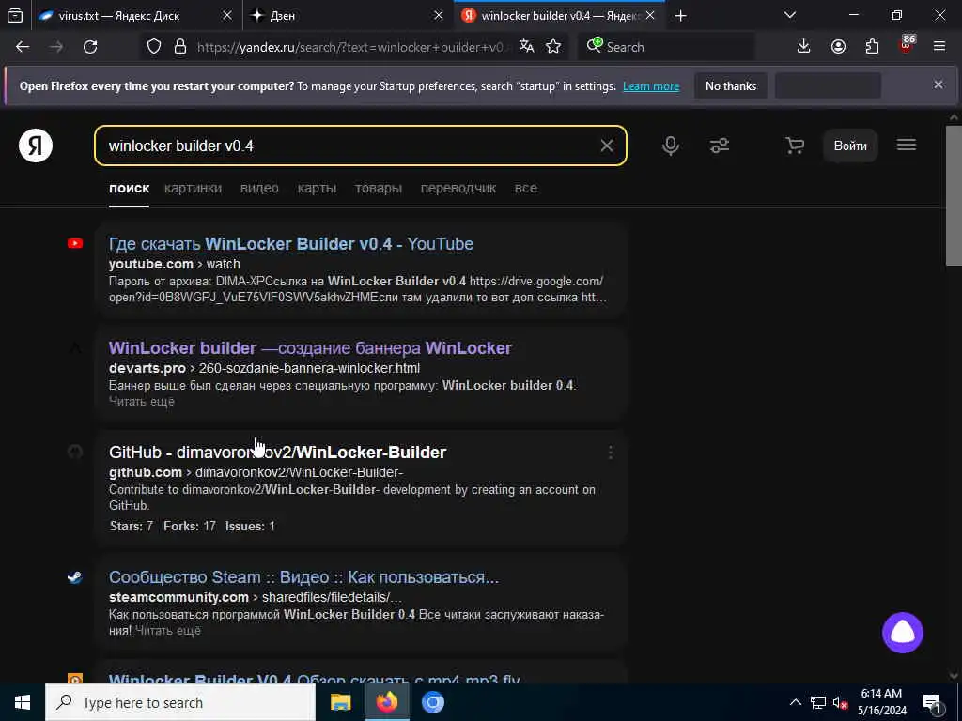Open the Сообщество Steam video result
The width and height of the screenshot is (962, 721).
pos(303,577)
